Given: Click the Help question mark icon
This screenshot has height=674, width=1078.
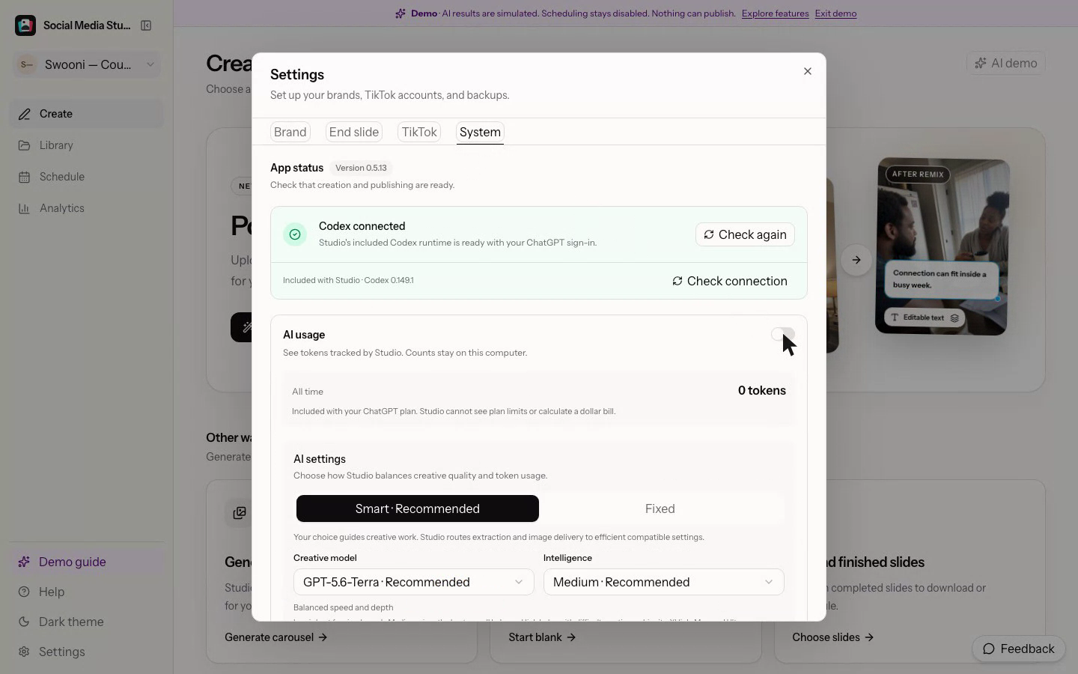Looking at the screenshot, I should pos(24,592).
